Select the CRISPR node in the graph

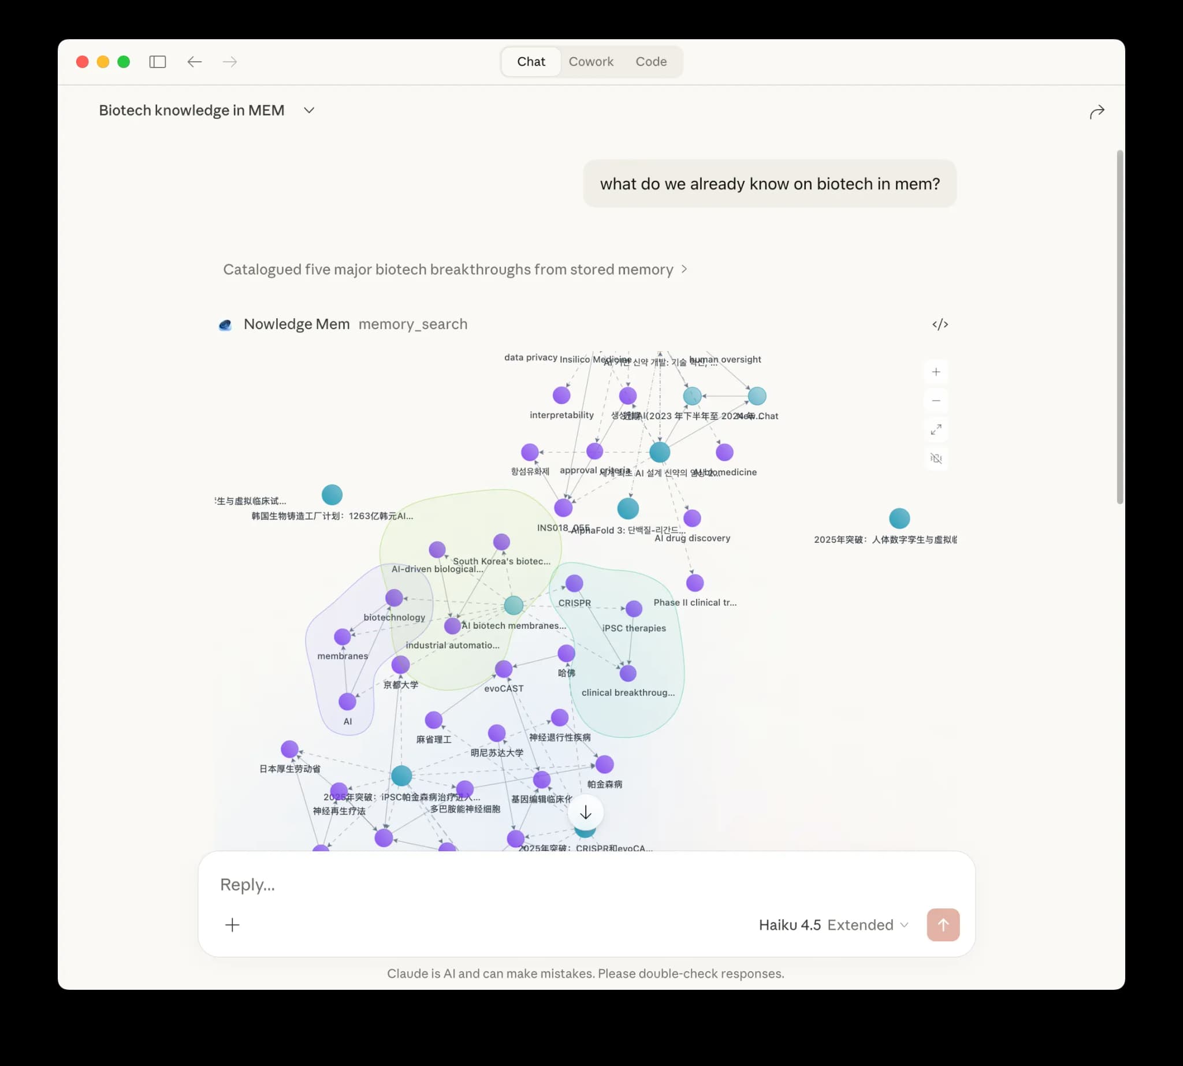(x=575, y=582)
